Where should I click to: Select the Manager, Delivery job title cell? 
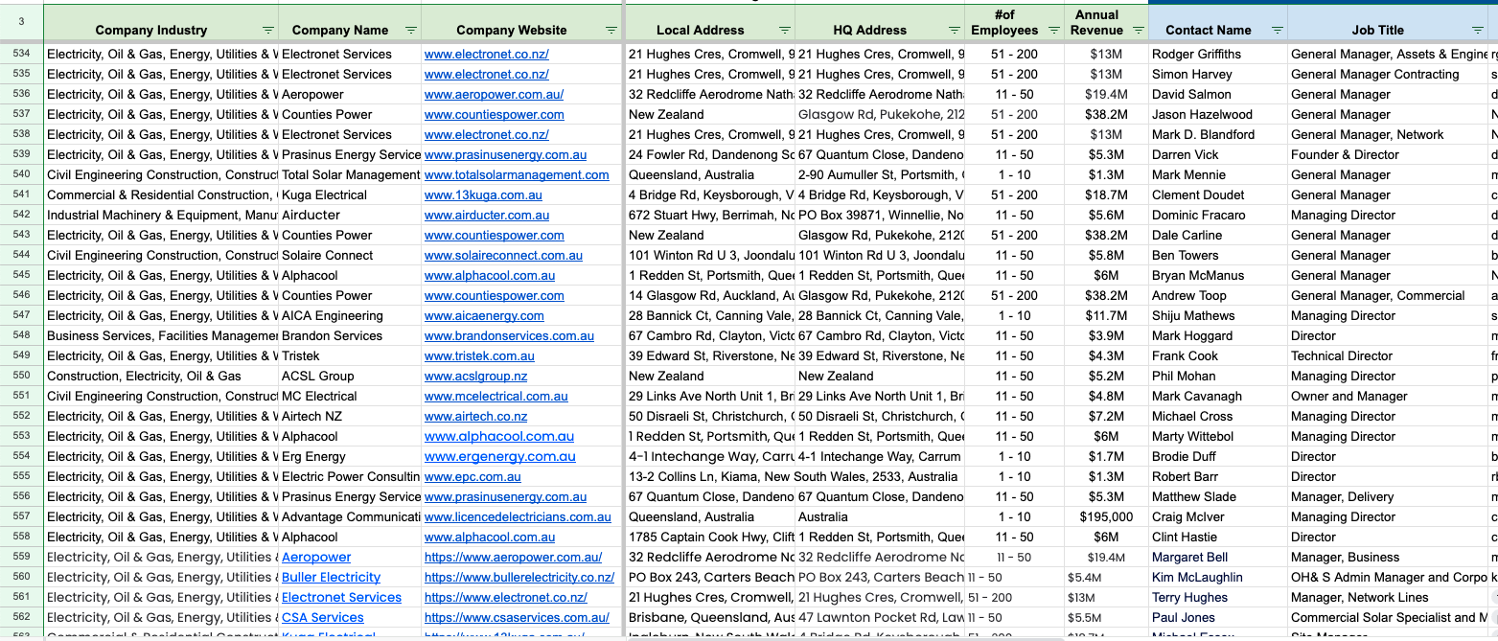tap(1388, 496)
